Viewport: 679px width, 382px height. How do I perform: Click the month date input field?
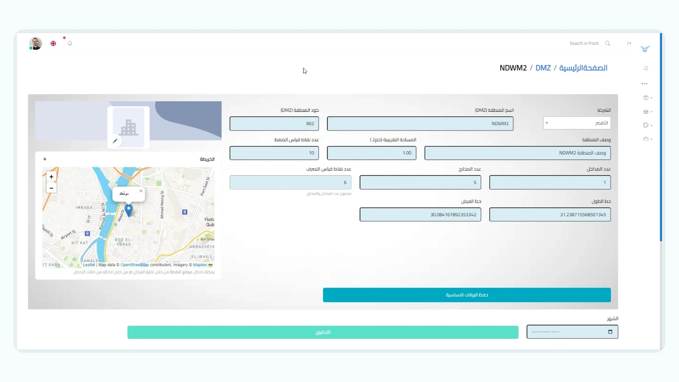572,332
